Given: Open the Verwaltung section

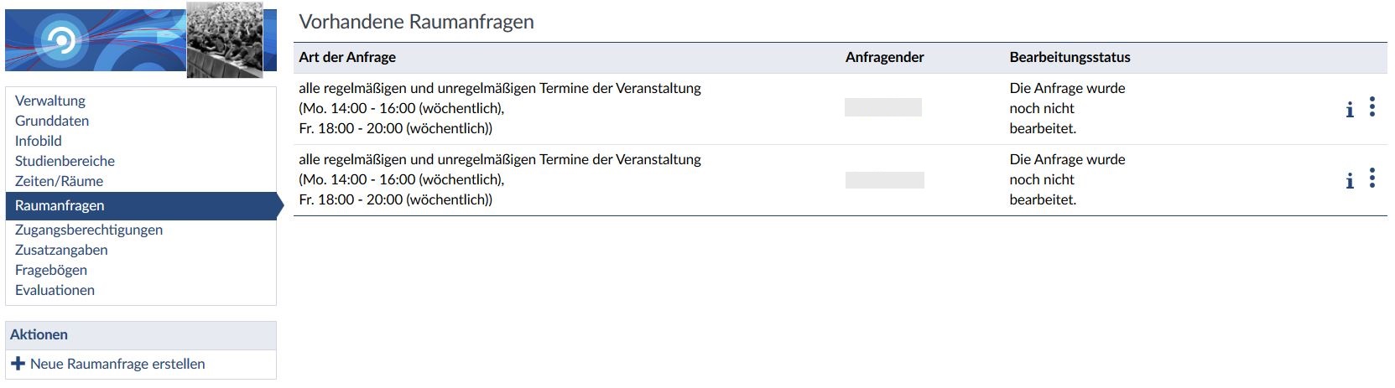Looking at the screenshot, I should [x=50, y=101].
